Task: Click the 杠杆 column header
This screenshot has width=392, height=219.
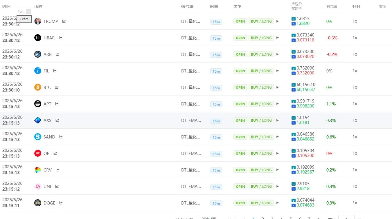Action: pos(357,6)
